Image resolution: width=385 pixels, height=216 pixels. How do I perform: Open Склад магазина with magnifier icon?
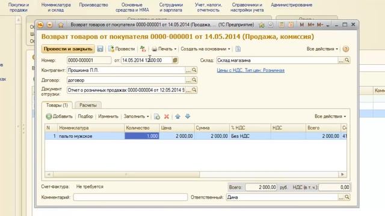tap(347, 60)
